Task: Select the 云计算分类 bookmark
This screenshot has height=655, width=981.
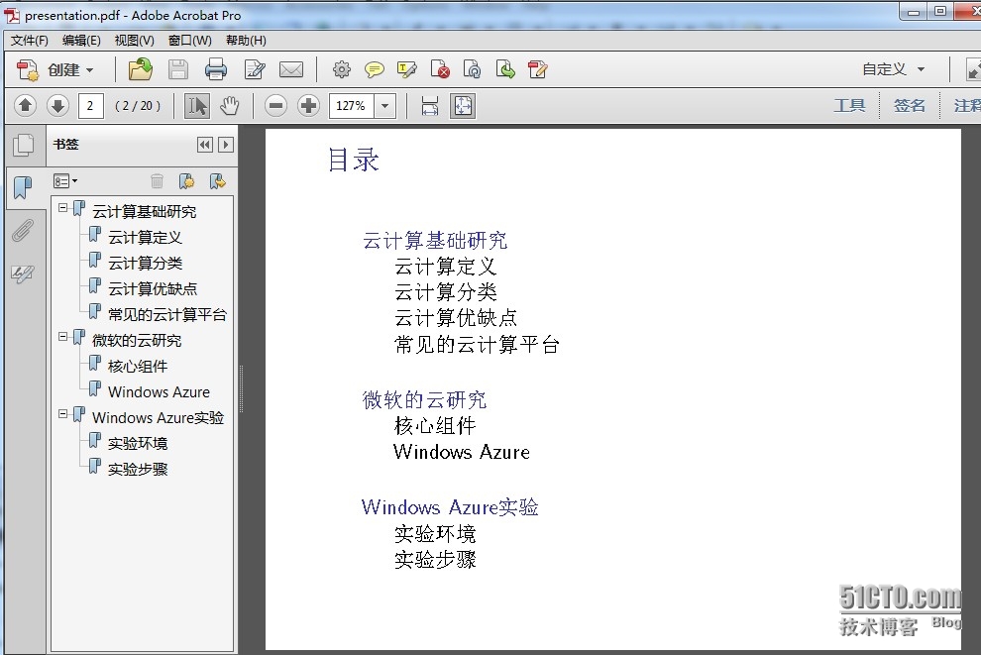Action: (x=145, y=263)
